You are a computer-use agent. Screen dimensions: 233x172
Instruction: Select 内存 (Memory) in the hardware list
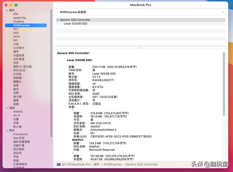point(15,63)
